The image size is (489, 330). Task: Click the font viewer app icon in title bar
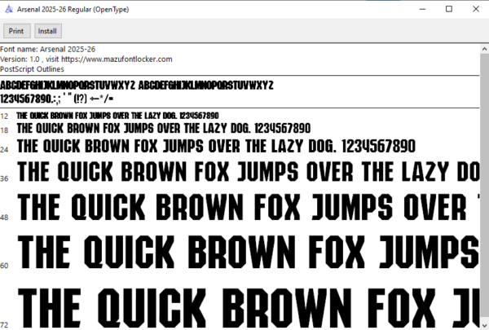pyautogui.click(x=9, y=9)
